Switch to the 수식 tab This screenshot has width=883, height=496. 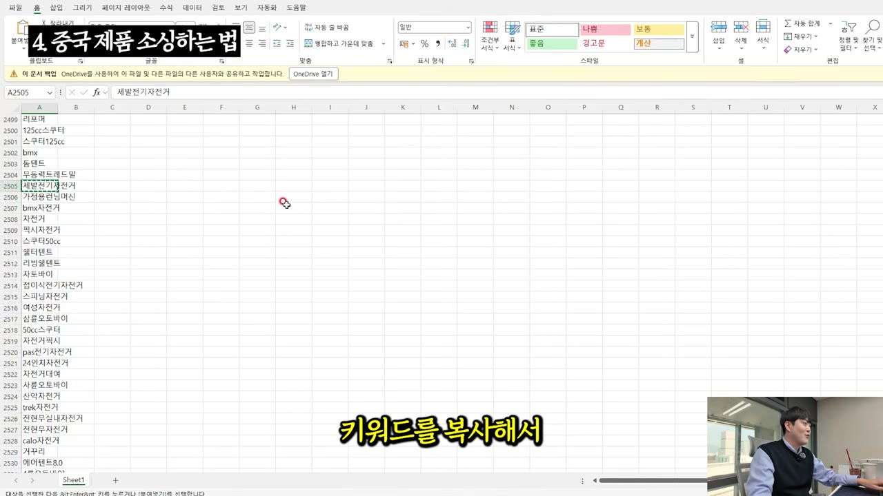[x=166, y=8]
